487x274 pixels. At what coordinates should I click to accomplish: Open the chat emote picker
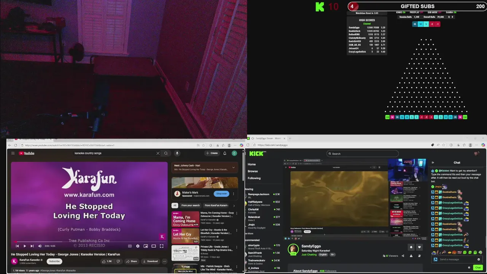coord(479,260)
